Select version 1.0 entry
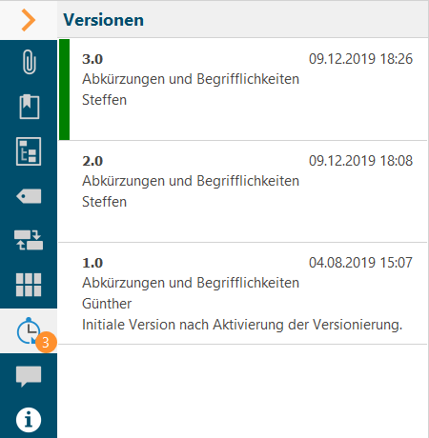The width and height of the screenshot is (429, 438). [x=243, y=293]
